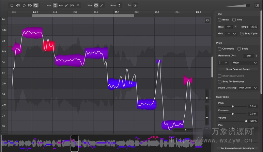Click the master volume wedge slider
The image size is (263, 152).
238,5
